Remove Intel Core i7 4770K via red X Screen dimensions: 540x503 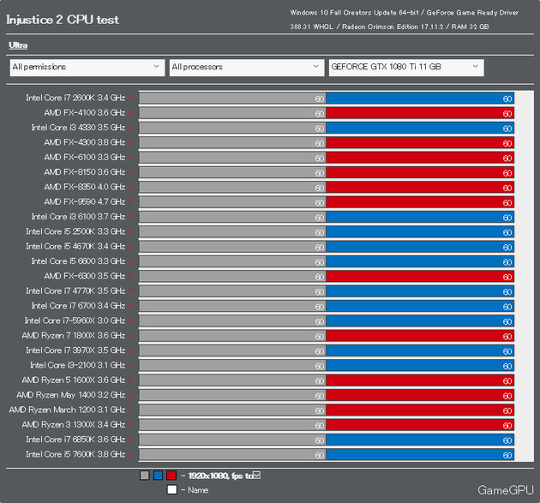click(130, 291)
